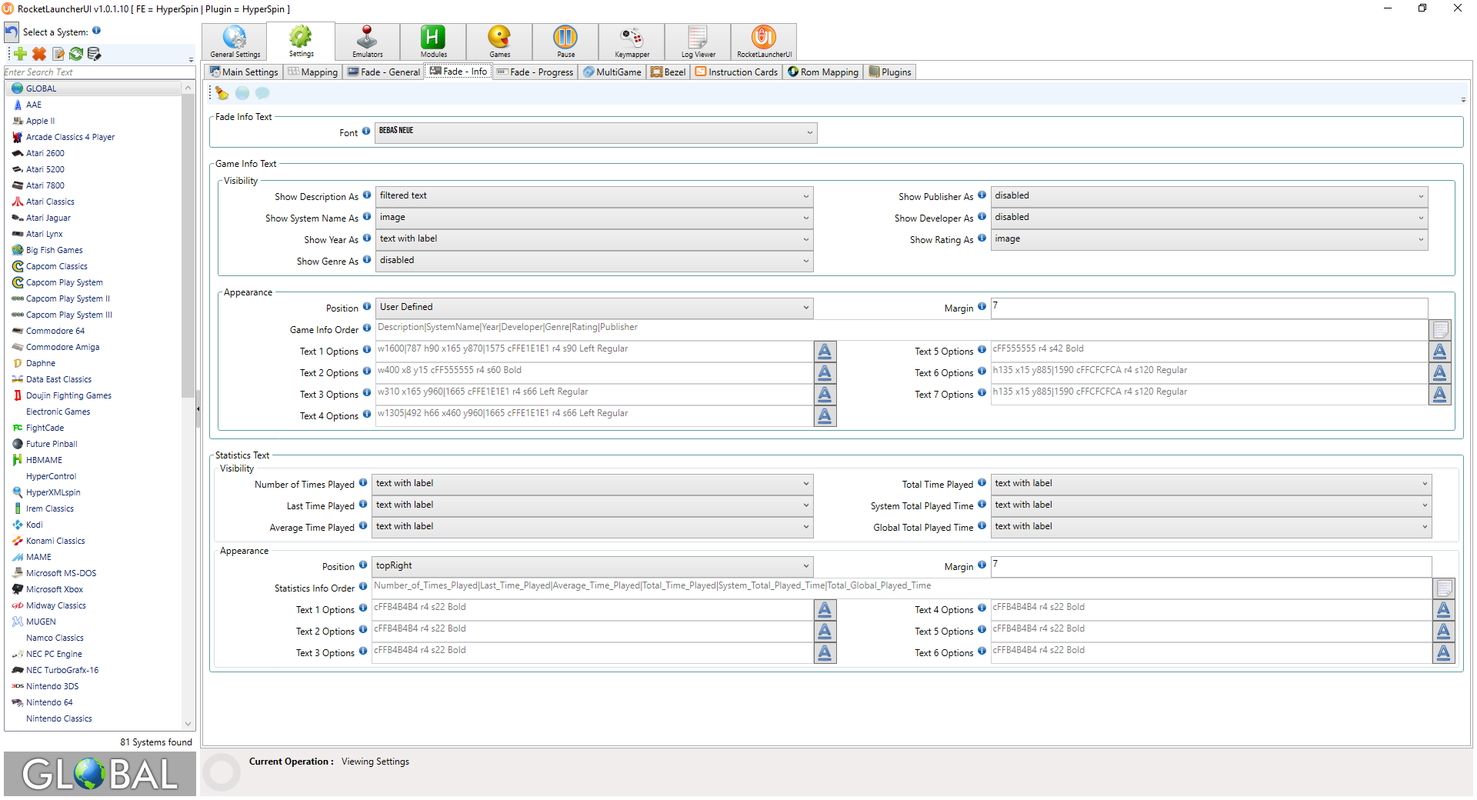This screenshot has height=800, width=1477.
Task: Switch to the Fade - Progress tab
Action: (535, 72)
